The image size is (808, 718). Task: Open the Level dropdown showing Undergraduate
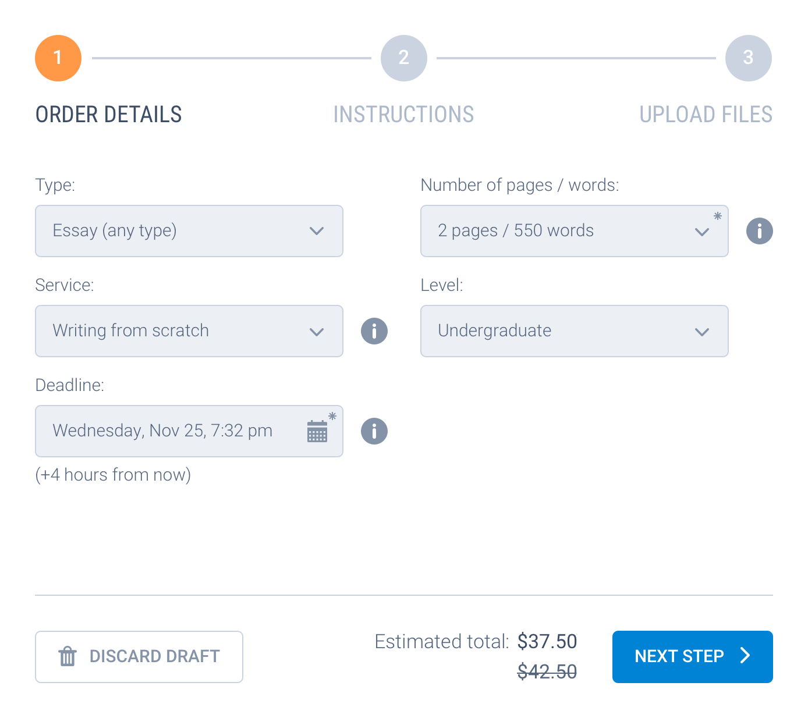tap(575, 331)
